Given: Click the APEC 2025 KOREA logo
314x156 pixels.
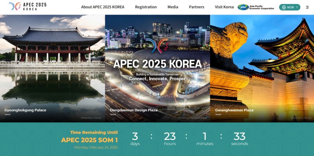Looking at the screenshot, I should (x=27, y=6).
